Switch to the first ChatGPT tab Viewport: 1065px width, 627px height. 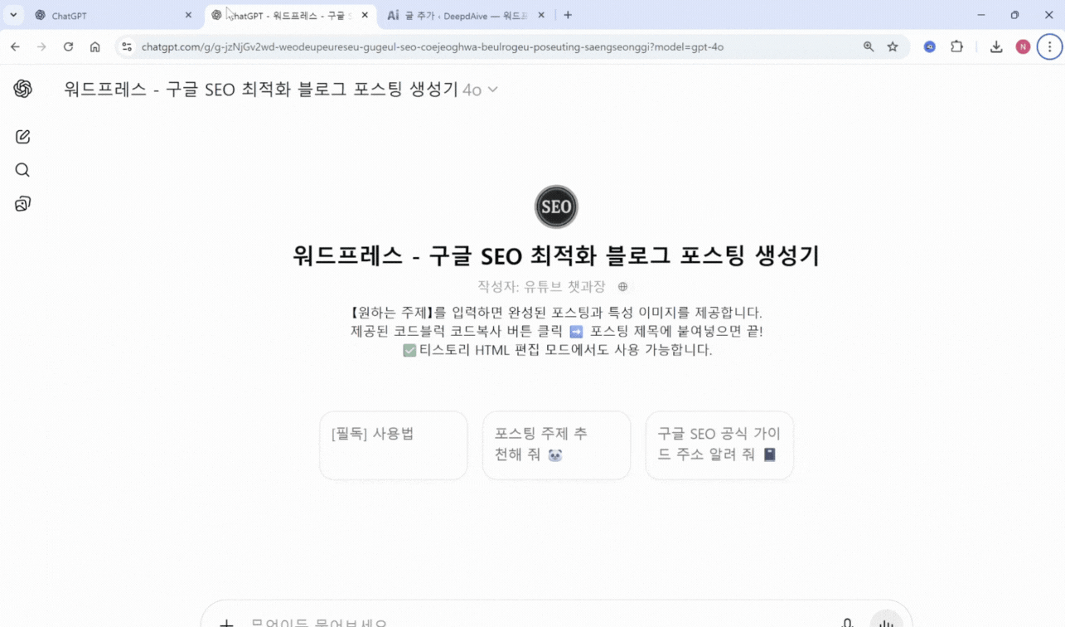112,15
